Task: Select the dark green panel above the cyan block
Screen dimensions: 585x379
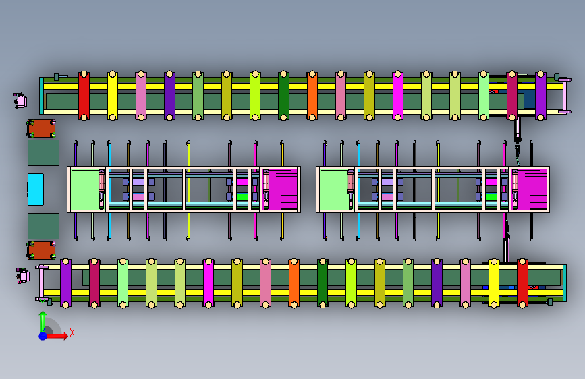Action: pyautogui.click(x=43, y=152)
